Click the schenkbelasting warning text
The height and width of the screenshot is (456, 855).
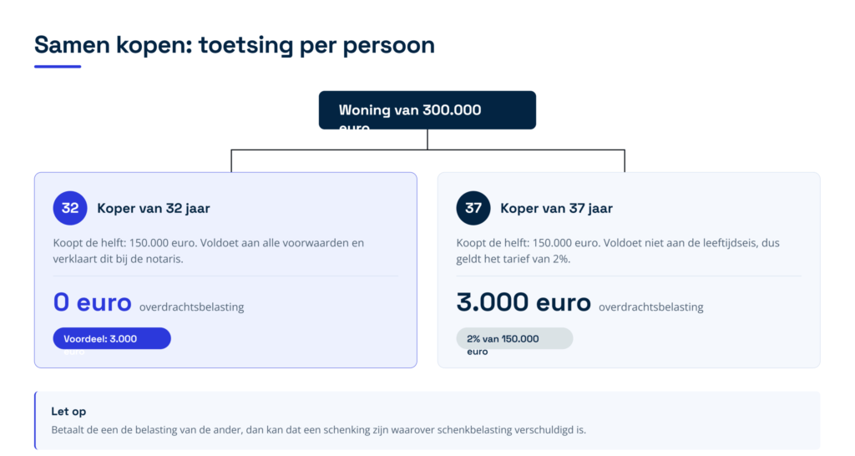318,430
